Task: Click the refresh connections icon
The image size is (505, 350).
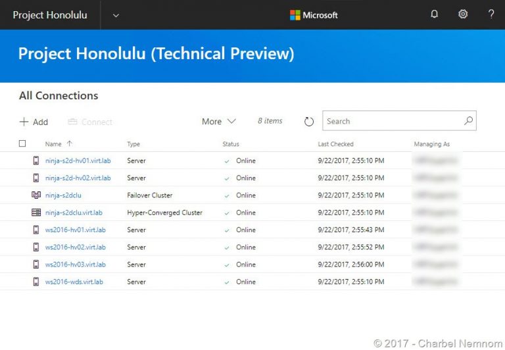Action: coord(308,122)
